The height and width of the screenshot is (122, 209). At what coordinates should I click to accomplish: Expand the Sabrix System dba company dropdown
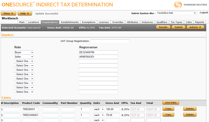[176, 13]
